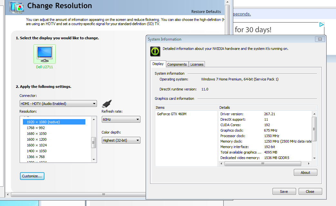Click details horizontal scrollbar thumb
Image resolution: width=336 pixels, height=206 pixels.
pyautogui.click(x=263, y=164)
